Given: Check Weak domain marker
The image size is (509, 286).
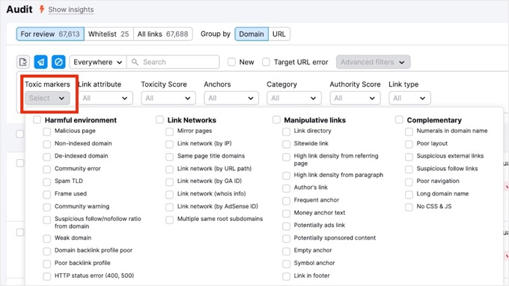Looking at the screenshot, I should pos(46,239).
